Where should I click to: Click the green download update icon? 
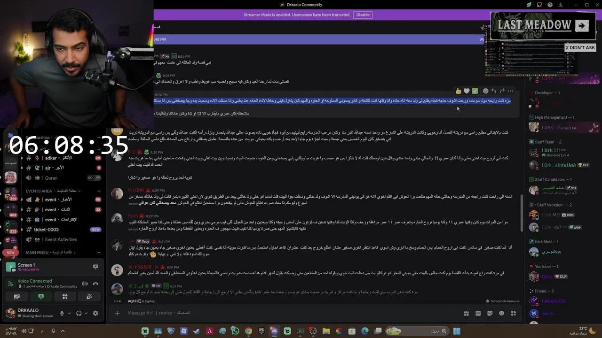(x=560, y=5)
